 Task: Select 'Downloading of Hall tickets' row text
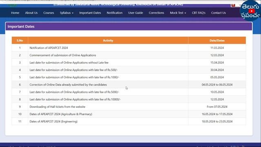[57, 107]
